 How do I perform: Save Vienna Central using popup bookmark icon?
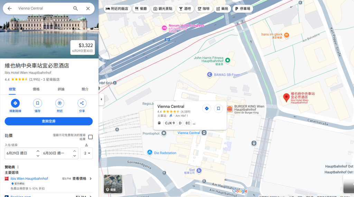pos(218,108)
